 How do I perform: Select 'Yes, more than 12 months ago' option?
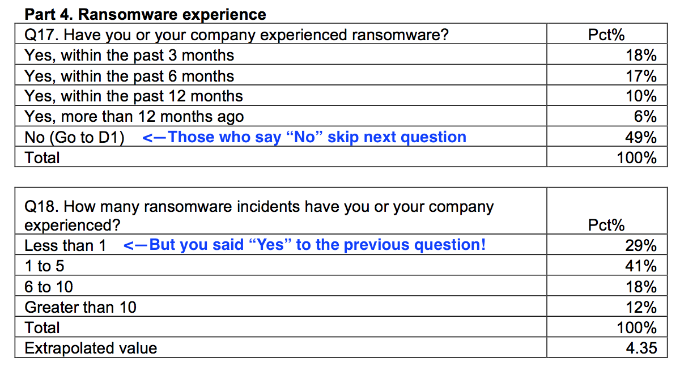point(134,117)
